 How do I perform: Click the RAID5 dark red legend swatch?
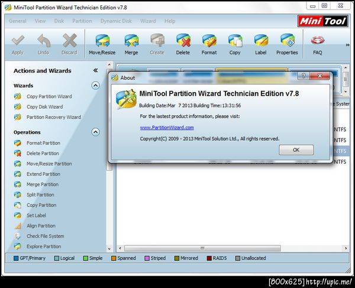pyautogui.click(x=209, y=258)
